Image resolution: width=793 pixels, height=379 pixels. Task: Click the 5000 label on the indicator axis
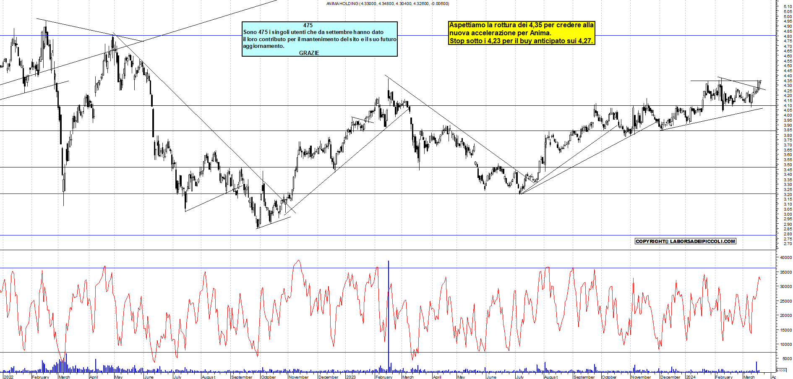[x=787, y=359]
